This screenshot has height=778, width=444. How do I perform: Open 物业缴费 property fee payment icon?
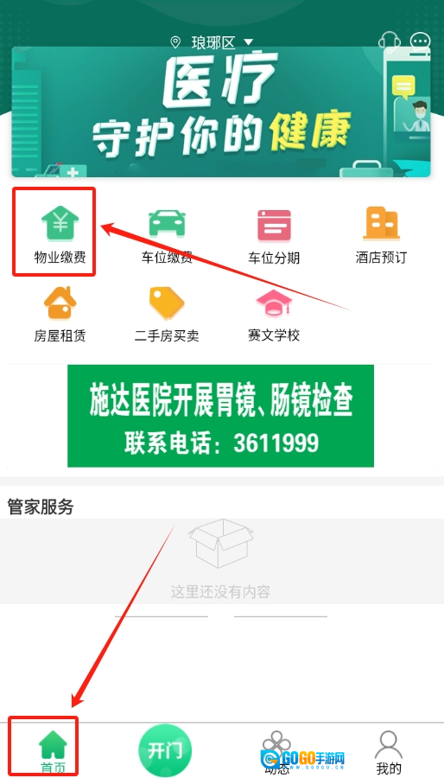(60, 223)
